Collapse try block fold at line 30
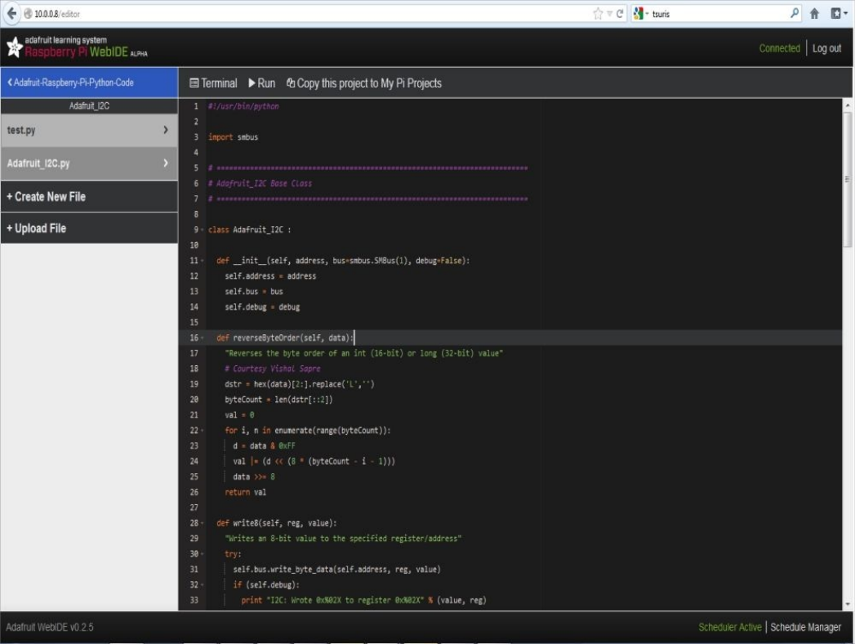The width and height of the screenshot is (855, 644). [203, 554]
